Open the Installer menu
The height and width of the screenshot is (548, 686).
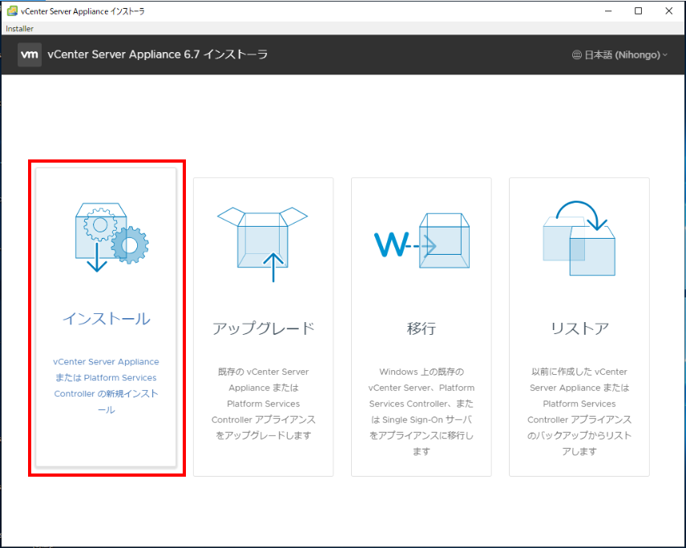point(19,28)
